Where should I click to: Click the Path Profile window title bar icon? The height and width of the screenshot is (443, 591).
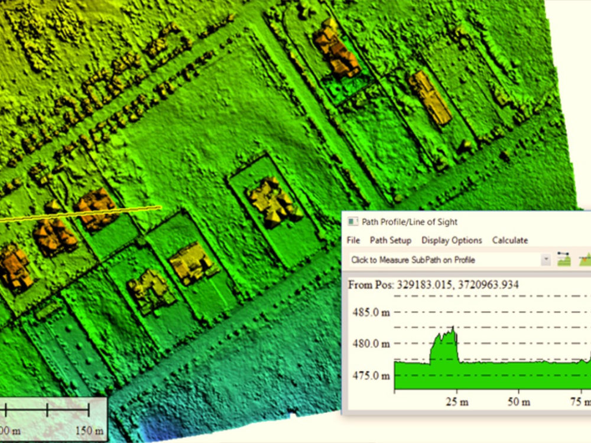click(353, 221)
